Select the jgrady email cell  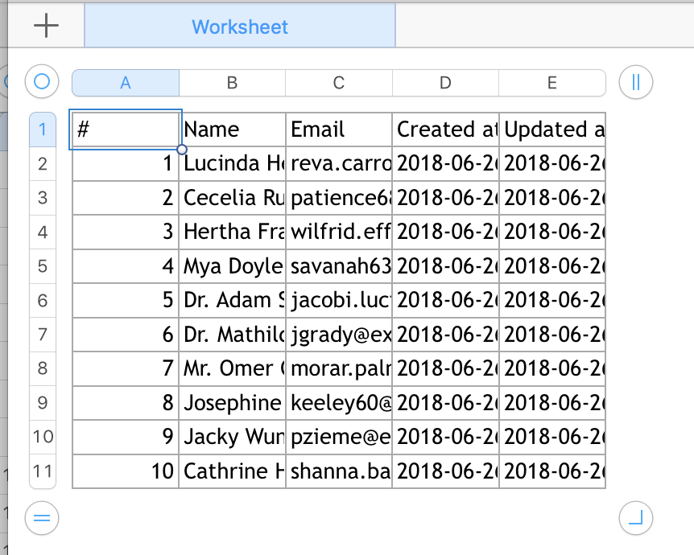coord(339,335)
